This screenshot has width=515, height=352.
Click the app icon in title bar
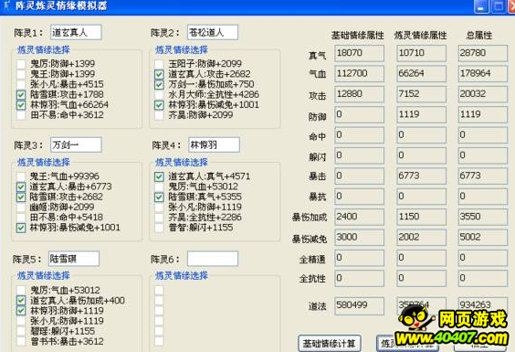pos(6,5)
